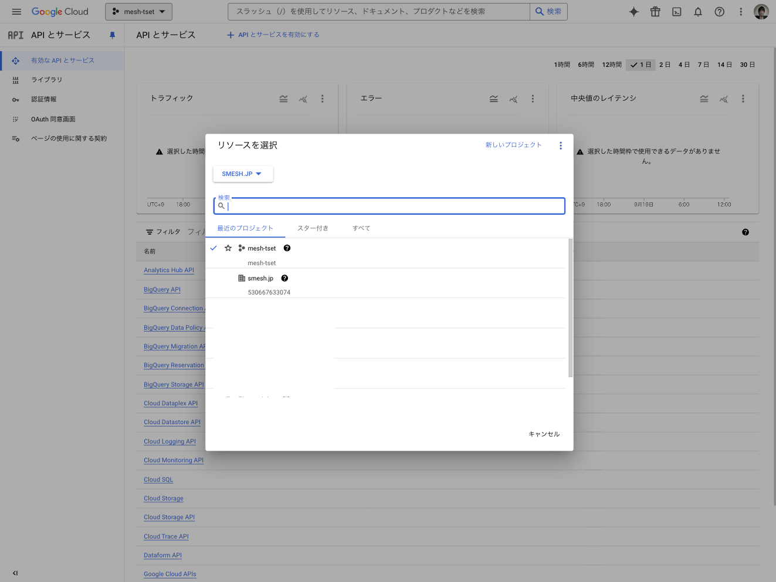Click the filter icon above the table
The height and width of the screenshot is (582, 776).
point(150,232)
